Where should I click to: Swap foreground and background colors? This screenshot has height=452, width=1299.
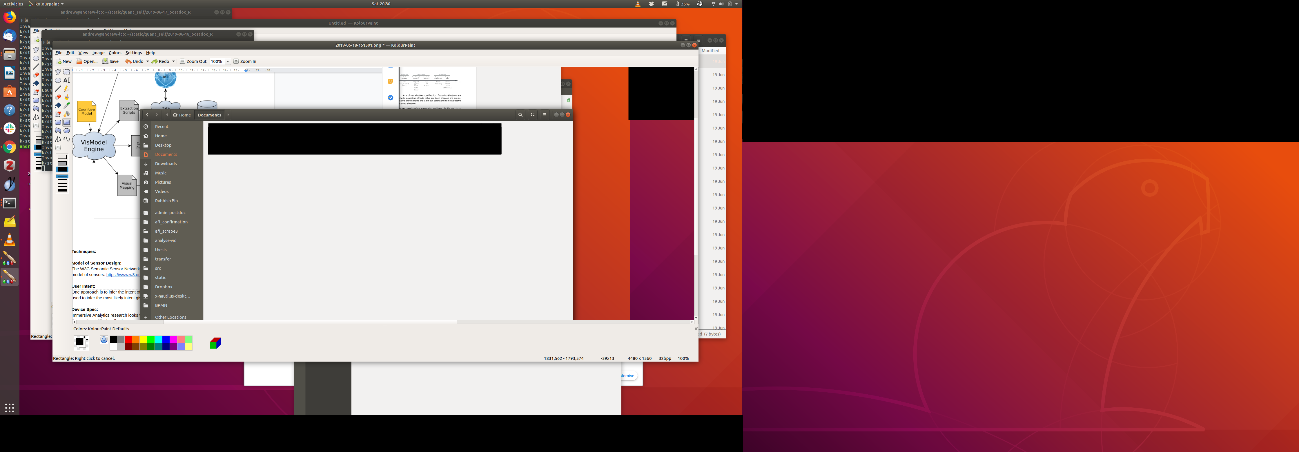point(86,338)
